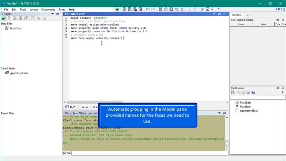Open the Project pane dropdown arrow
Image resolution: width=286 pixels, height=161 pixels.
[53, 14]
